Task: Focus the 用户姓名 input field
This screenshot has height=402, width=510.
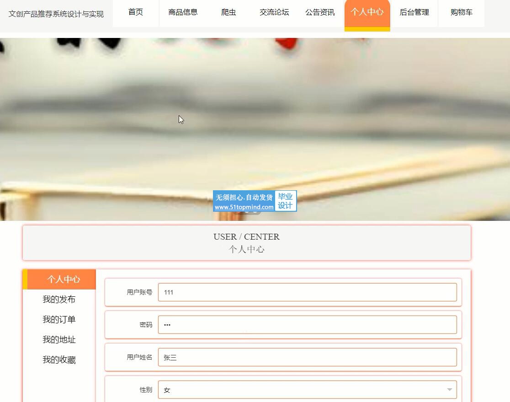Action: pyautogui.click(x=308, y=357)
